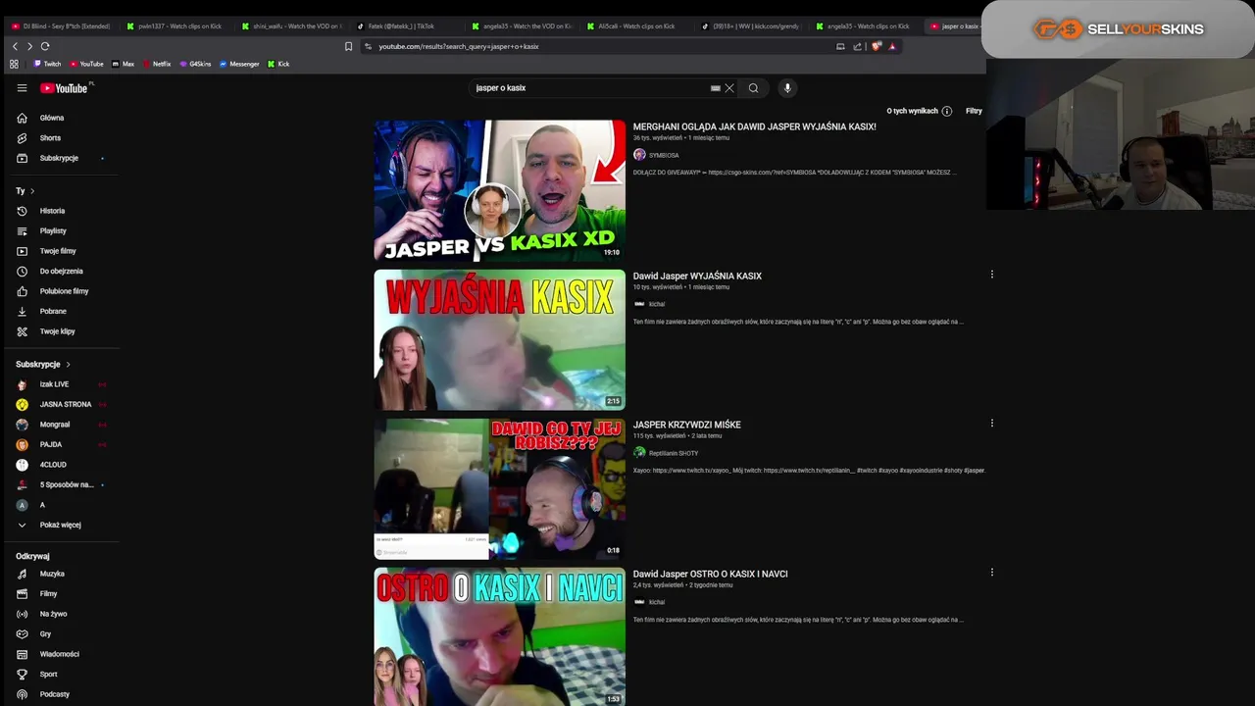Viewport: 1255px width, 706px height.
Task: Expand the Ty section chevron
Action: click(32, 191)
